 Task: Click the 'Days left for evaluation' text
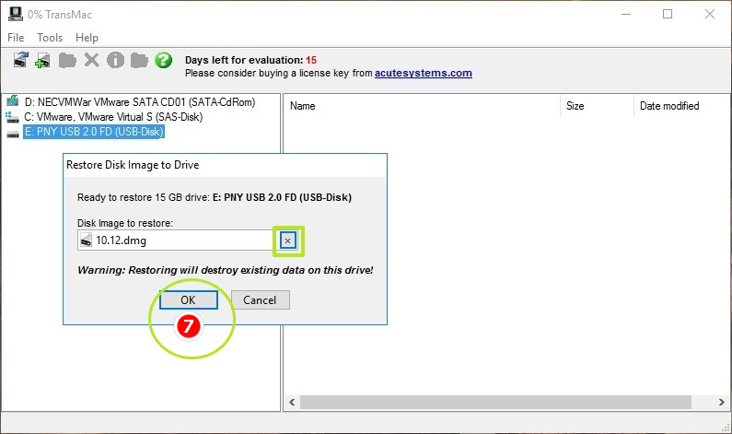tap(250, 60)
